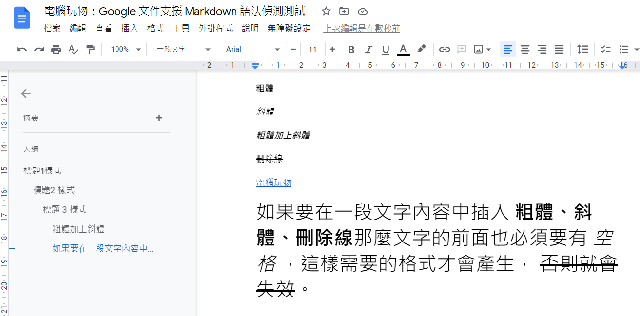Insert a checklist

605,49
